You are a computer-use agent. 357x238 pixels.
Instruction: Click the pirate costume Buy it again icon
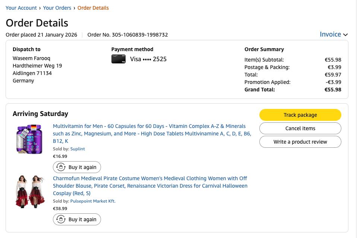[x=61, y=219]
